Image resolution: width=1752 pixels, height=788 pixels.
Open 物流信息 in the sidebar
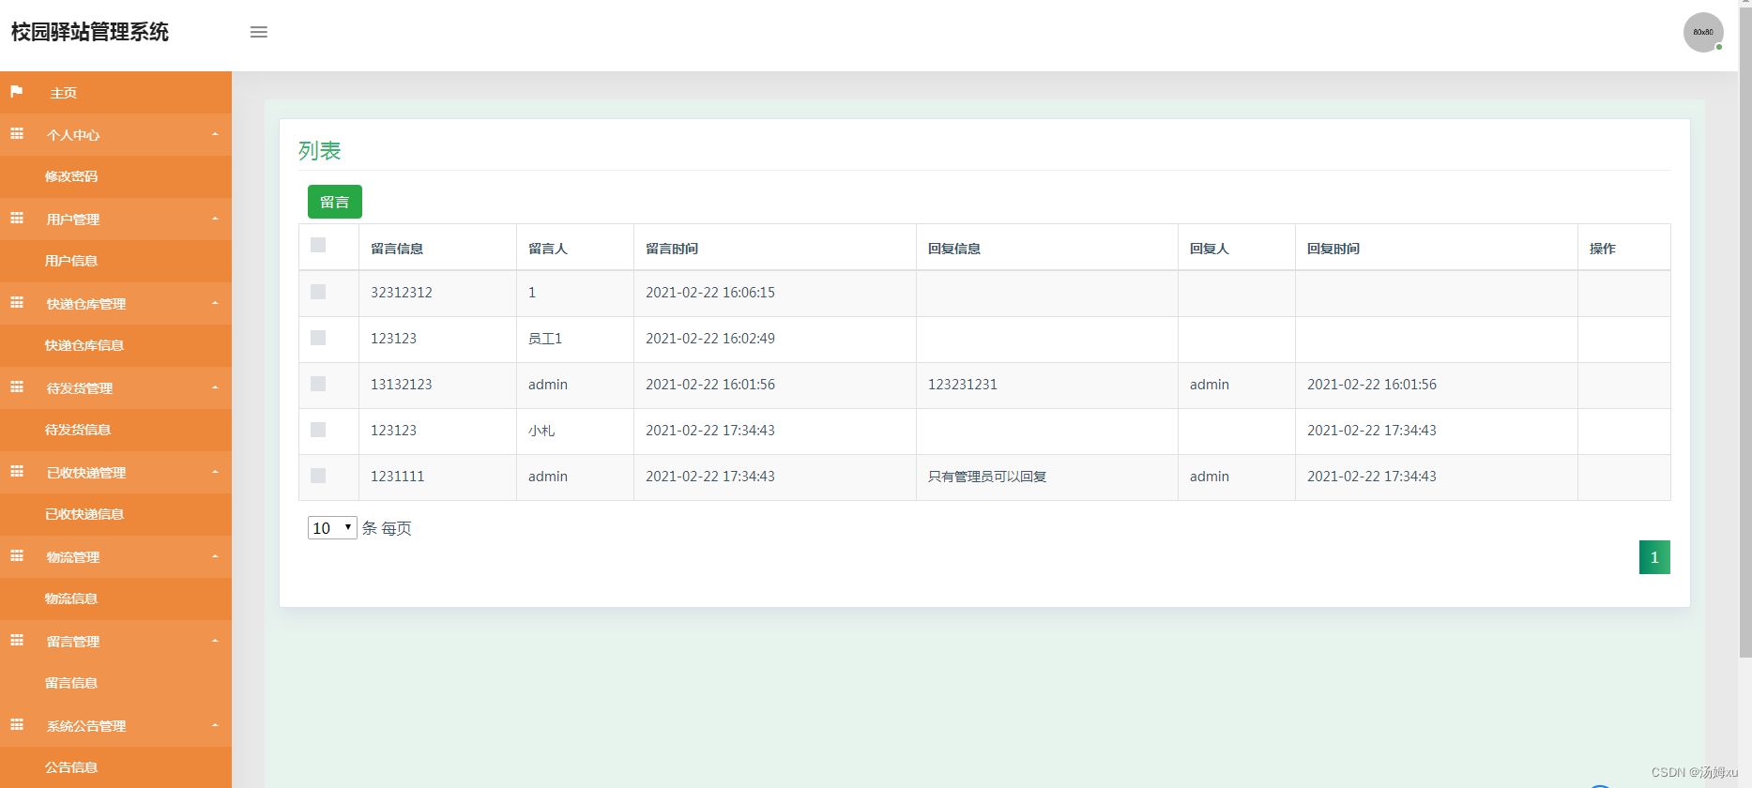click(115, 599)
